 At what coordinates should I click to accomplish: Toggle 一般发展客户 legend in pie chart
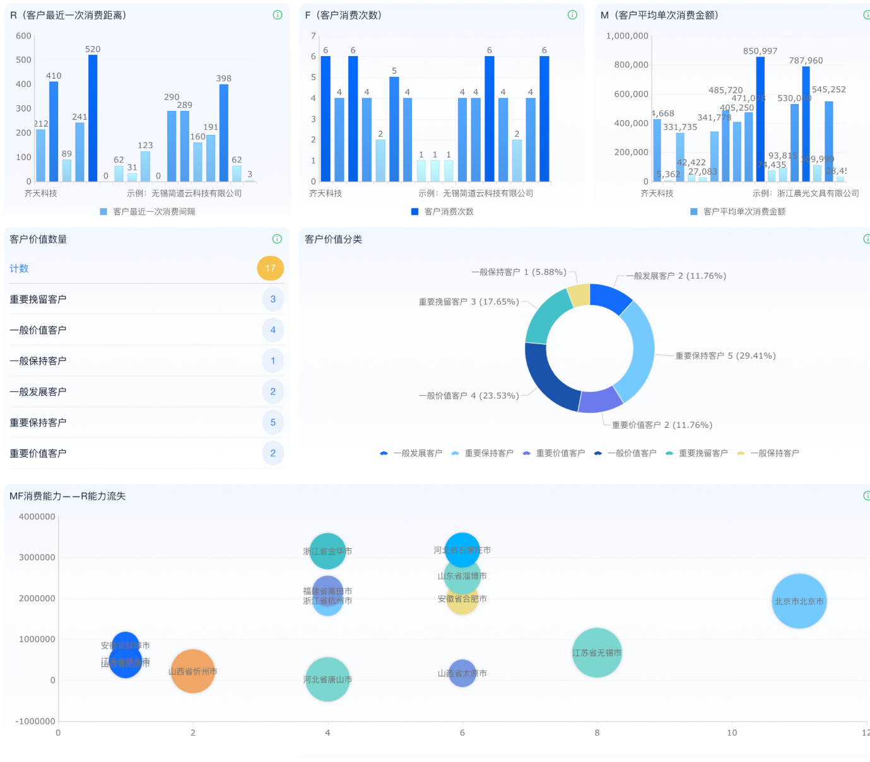point(411,453)
